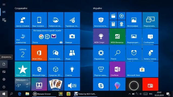Switch to pinned tiles view
173x97 pixels.
point(4,12)
